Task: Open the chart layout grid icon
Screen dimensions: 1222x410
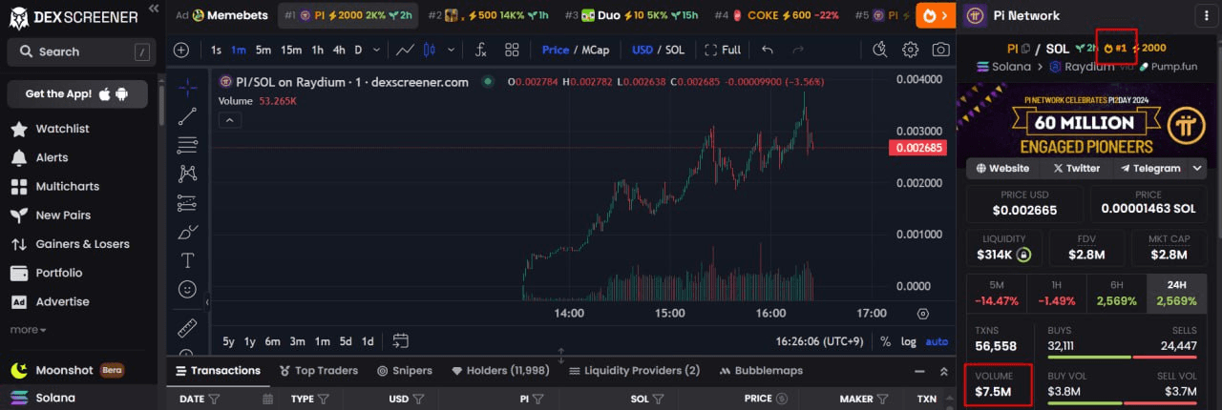Action: [x=512, y=50]
